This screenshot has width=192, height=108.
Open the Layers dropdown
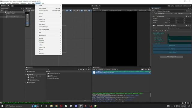[x=178, y=6]
